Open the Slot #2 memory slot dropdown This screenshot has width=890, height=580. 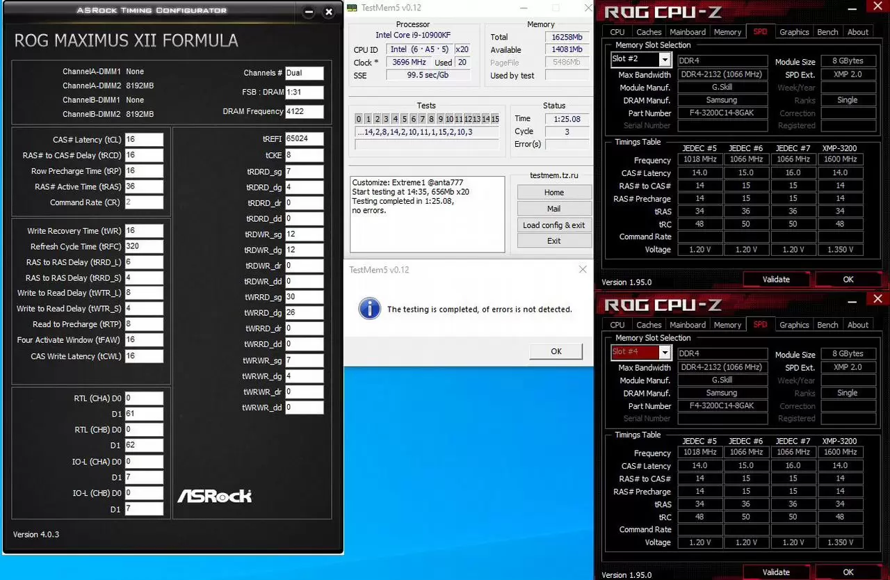tap(665, 60)
